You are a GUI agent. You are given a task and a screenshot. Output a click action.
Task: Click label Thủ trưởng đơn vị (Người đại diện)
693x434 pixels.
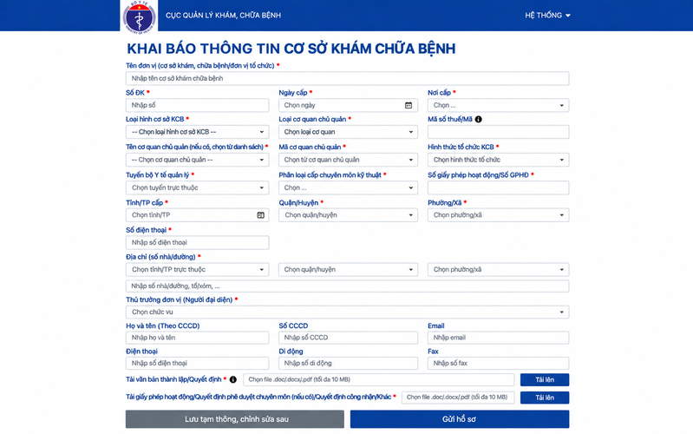pos(179,299)
